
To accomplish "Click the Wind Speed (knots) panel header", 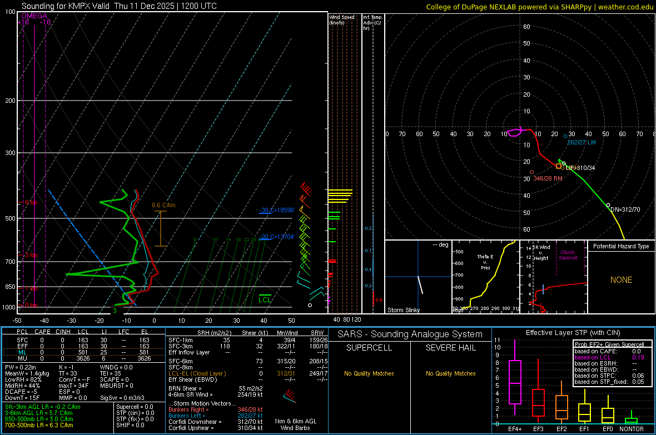I will pyautogui.click(x=342, y=19).
